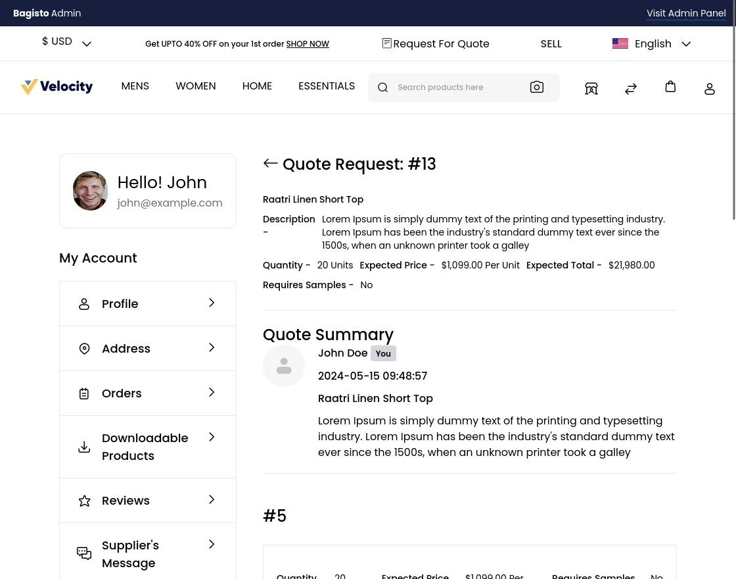Open the MENS category menu
The width and height of the screenshot is (736, 579).
135,86
